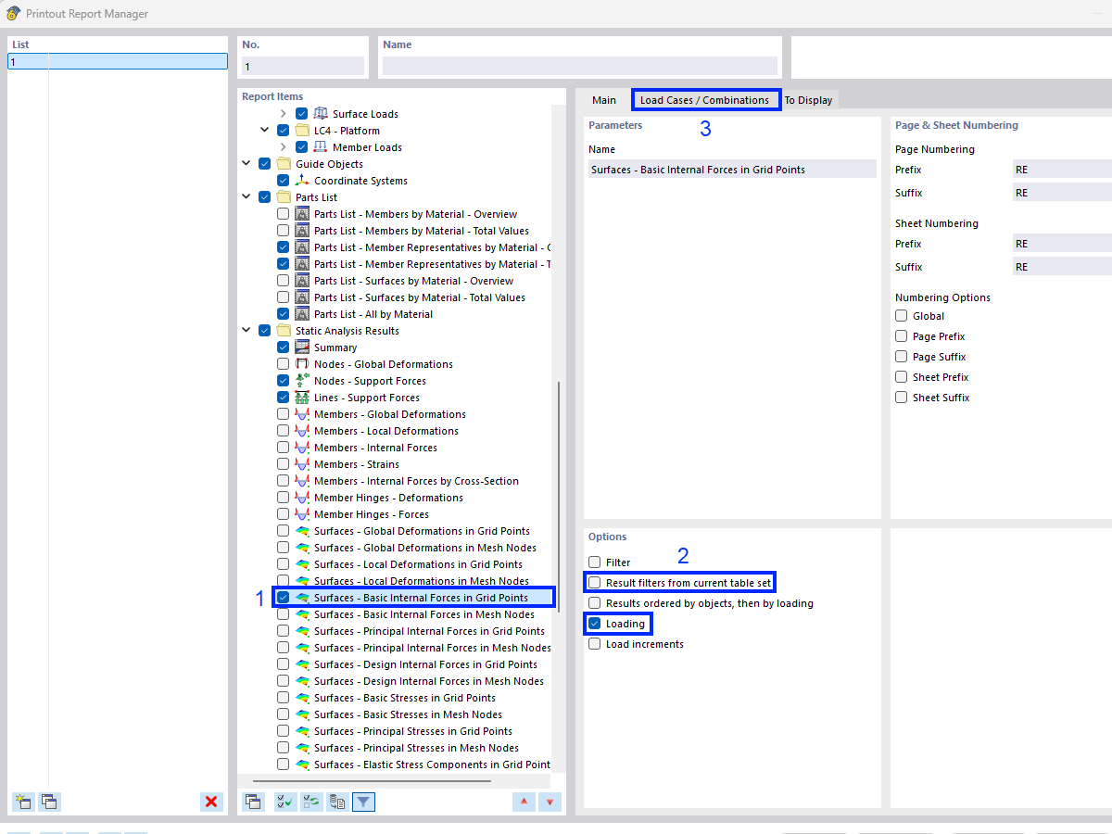Screen dimensions: 1112x834
Task: Select all report items via checkmarks icon
Action: [284, 802]
